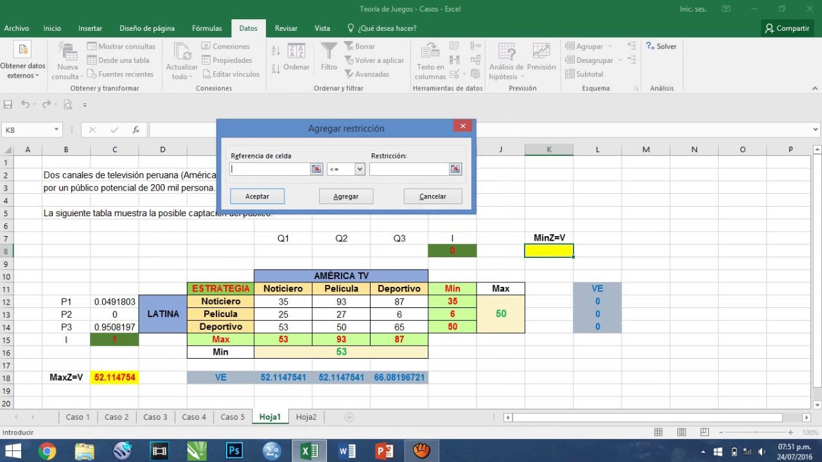Click the Undo arrow in quick access toolbar

25,105
